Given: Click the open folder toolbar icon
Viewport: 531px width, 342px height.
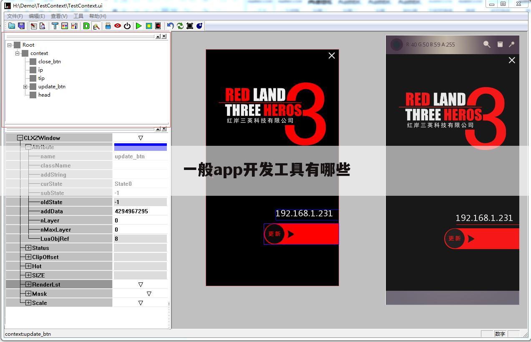Looking at the screenshot, I should [x=12, y=26].
